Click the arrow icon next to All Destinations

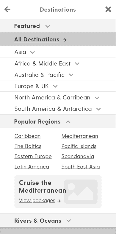65,40
